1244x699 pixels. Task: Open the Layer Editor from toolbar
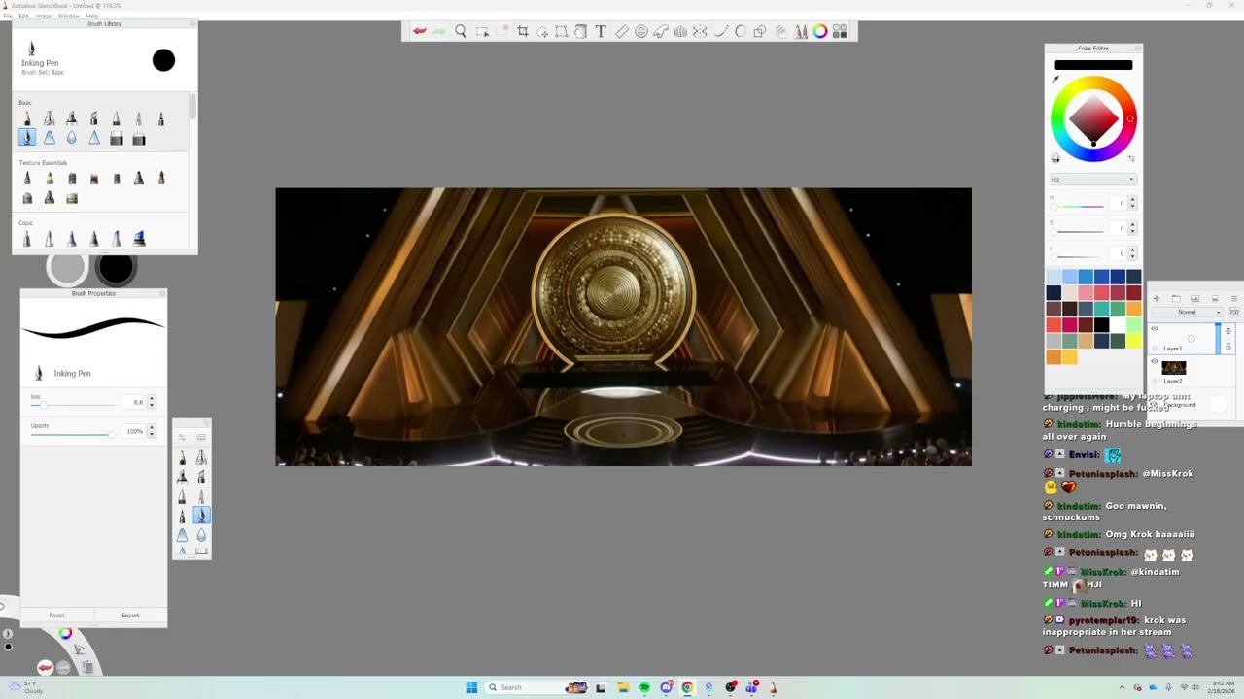click(x=781, y=32)
